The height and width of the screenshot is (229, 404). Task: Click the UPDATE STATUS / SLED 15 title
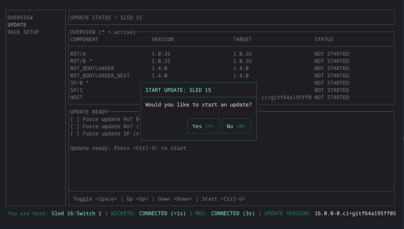(106, 18)
